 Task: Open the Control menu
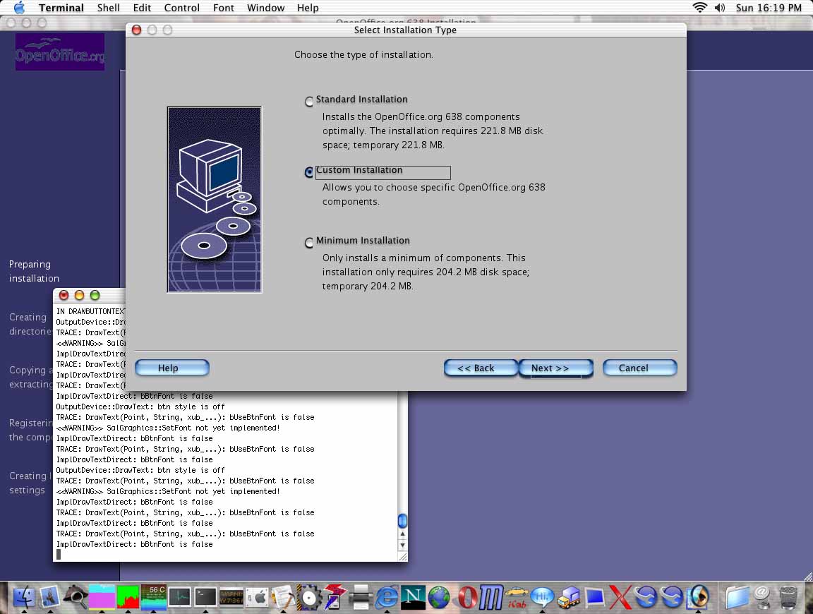click(182, 8)
